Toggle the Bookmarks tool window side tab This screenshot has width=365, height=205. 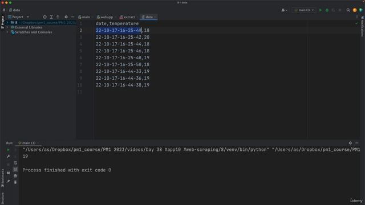coord(2,178)
